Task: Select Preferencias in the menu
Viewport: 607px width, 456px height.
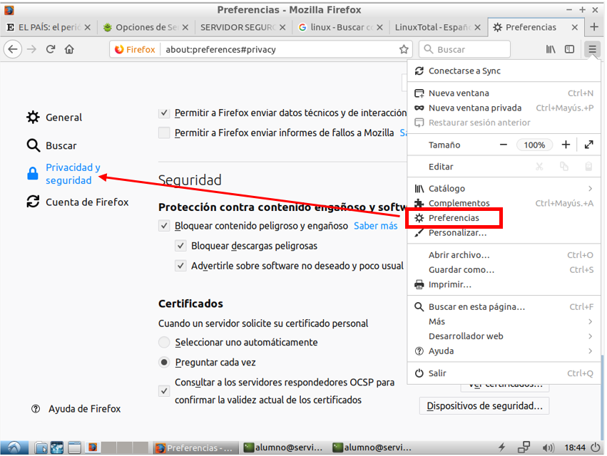Action: click(504, 218)
